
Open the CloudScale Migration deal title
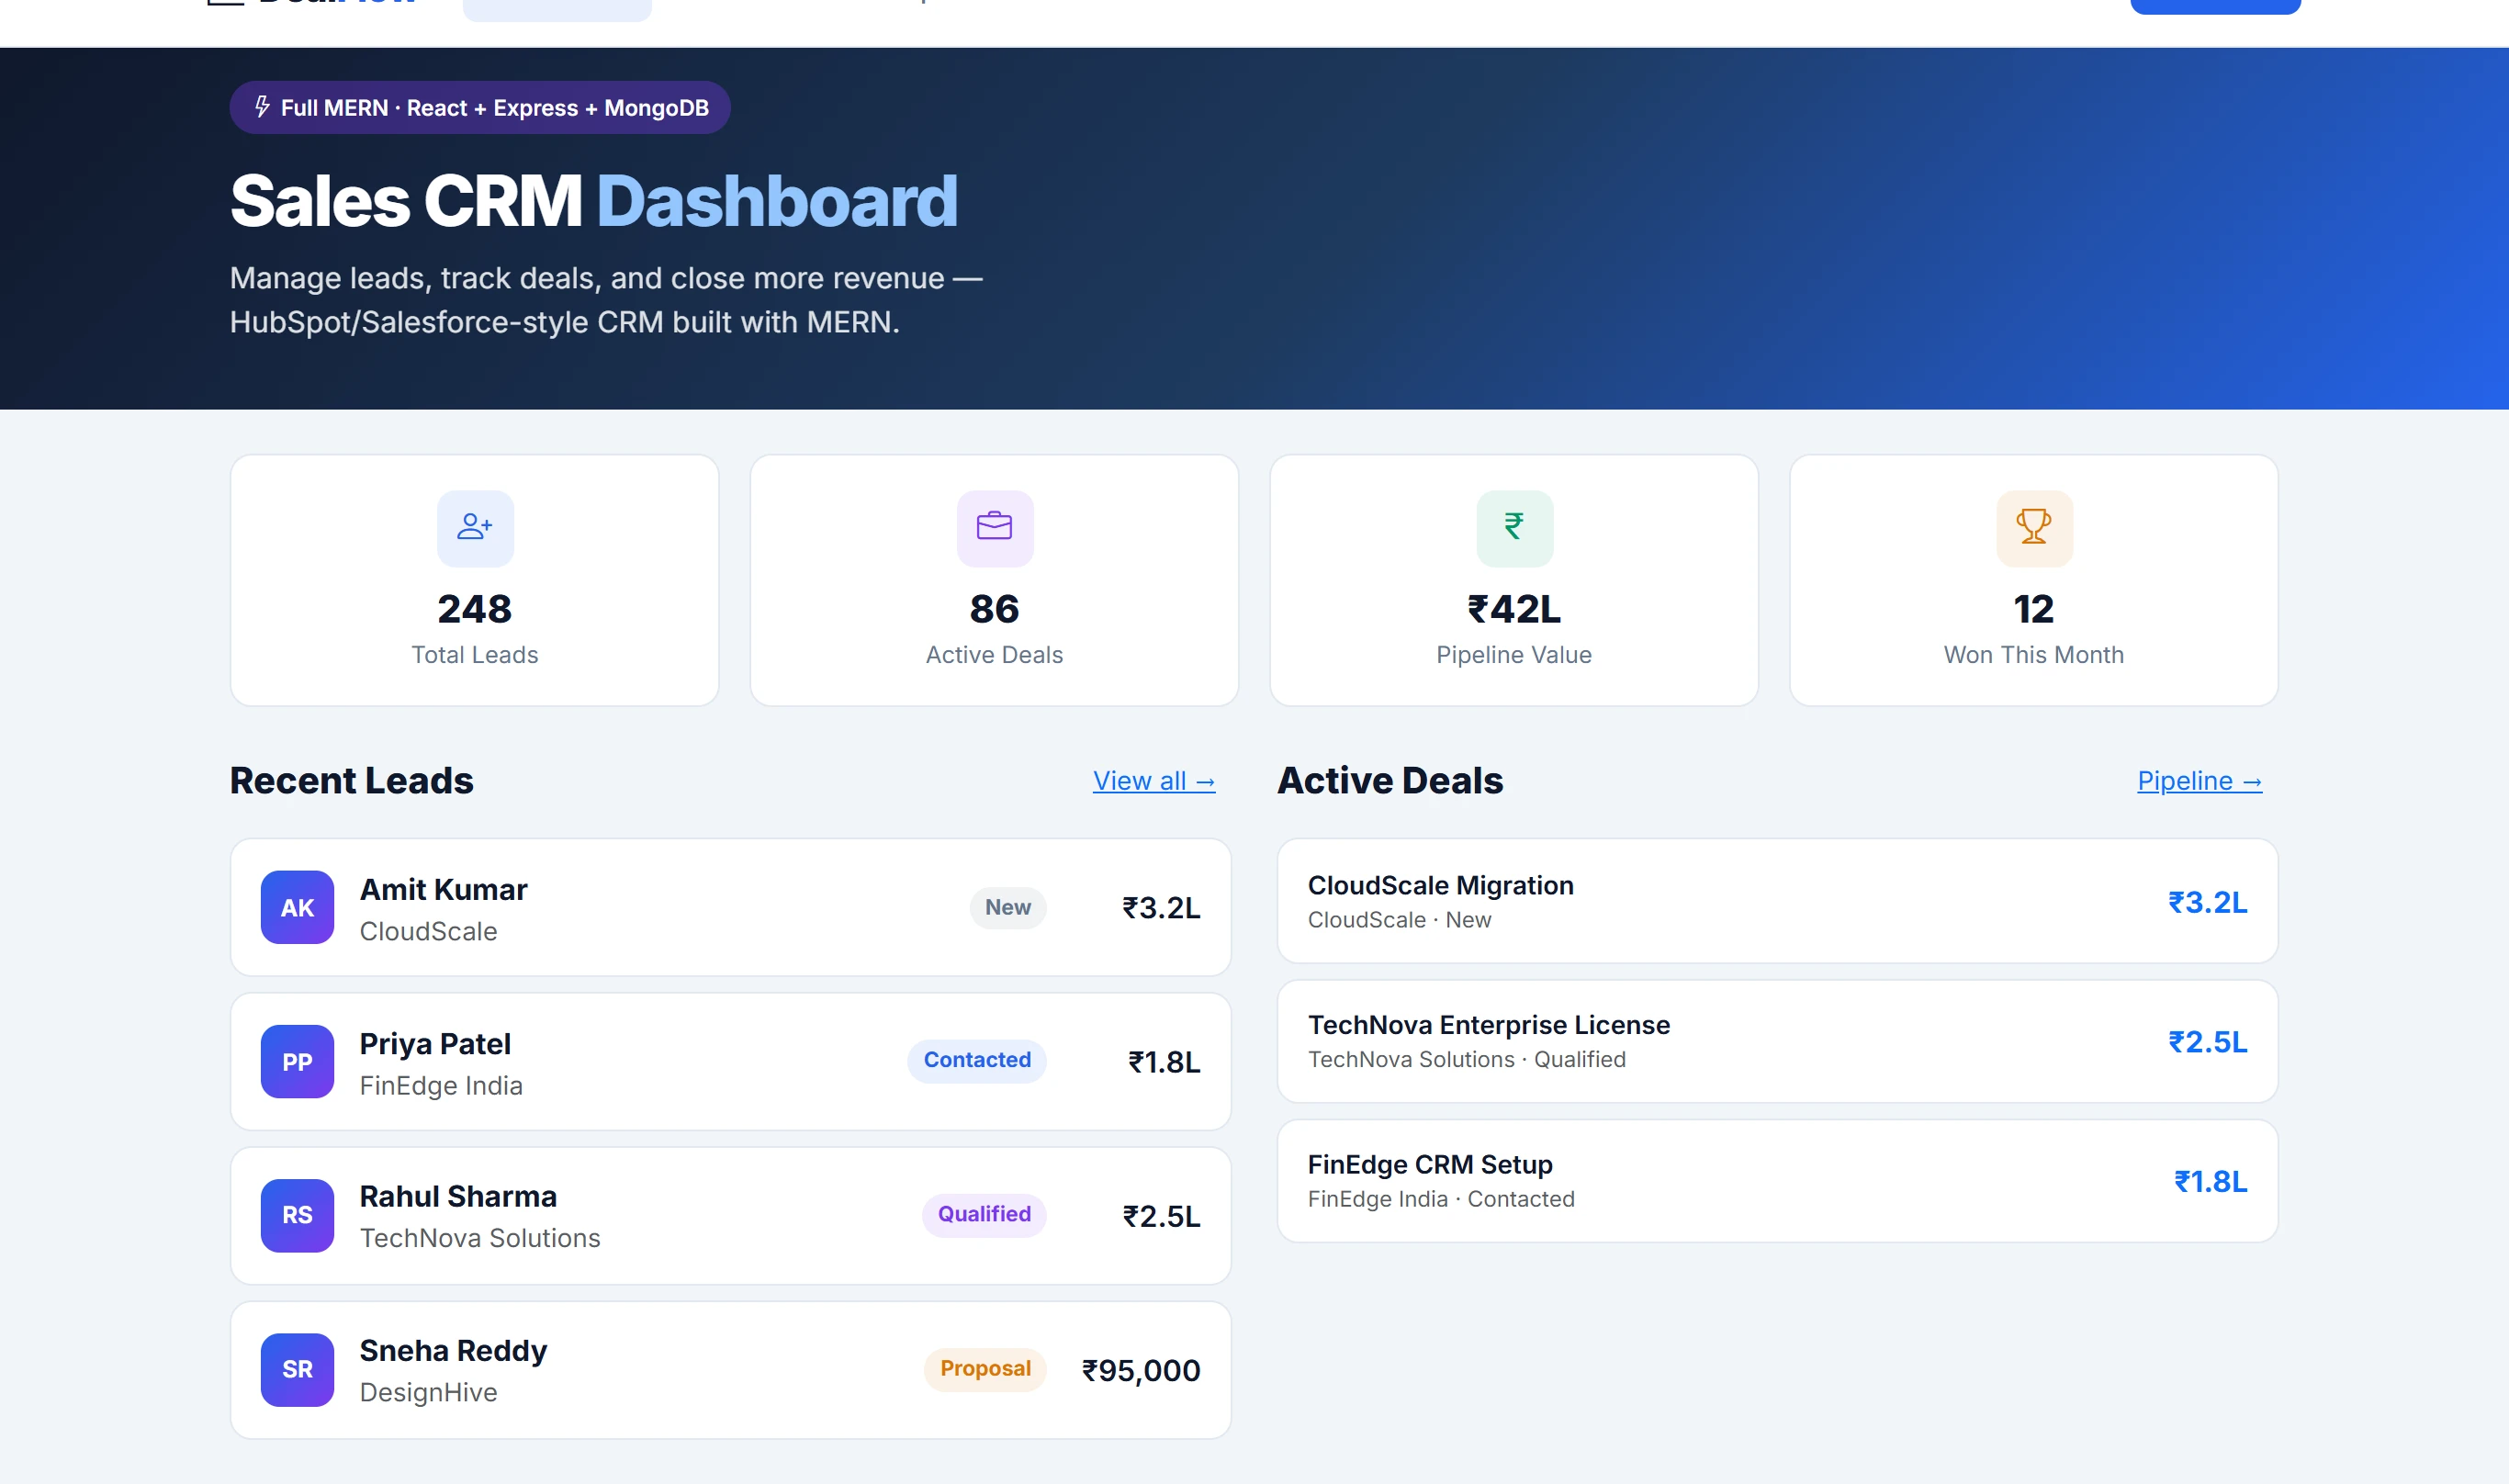(x=1440, y=885)
